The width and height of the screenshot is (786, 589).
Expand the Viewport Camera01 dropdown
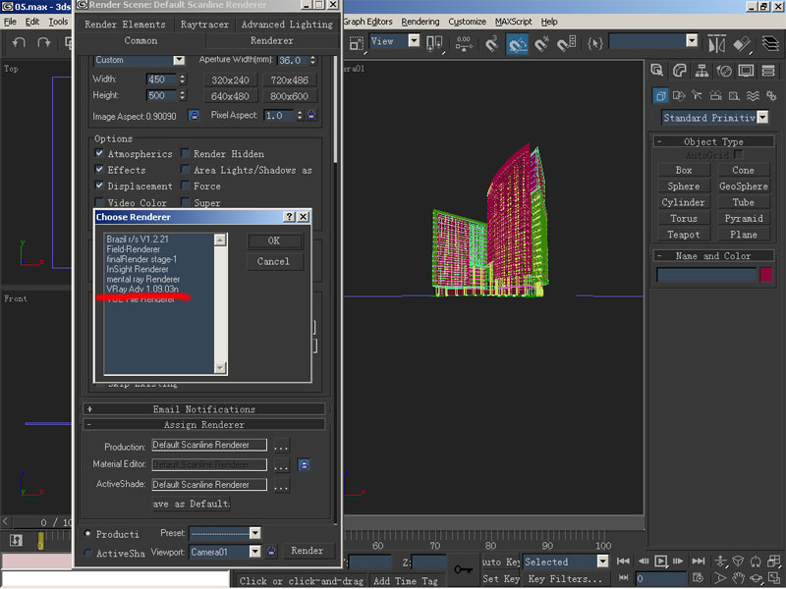255,552
